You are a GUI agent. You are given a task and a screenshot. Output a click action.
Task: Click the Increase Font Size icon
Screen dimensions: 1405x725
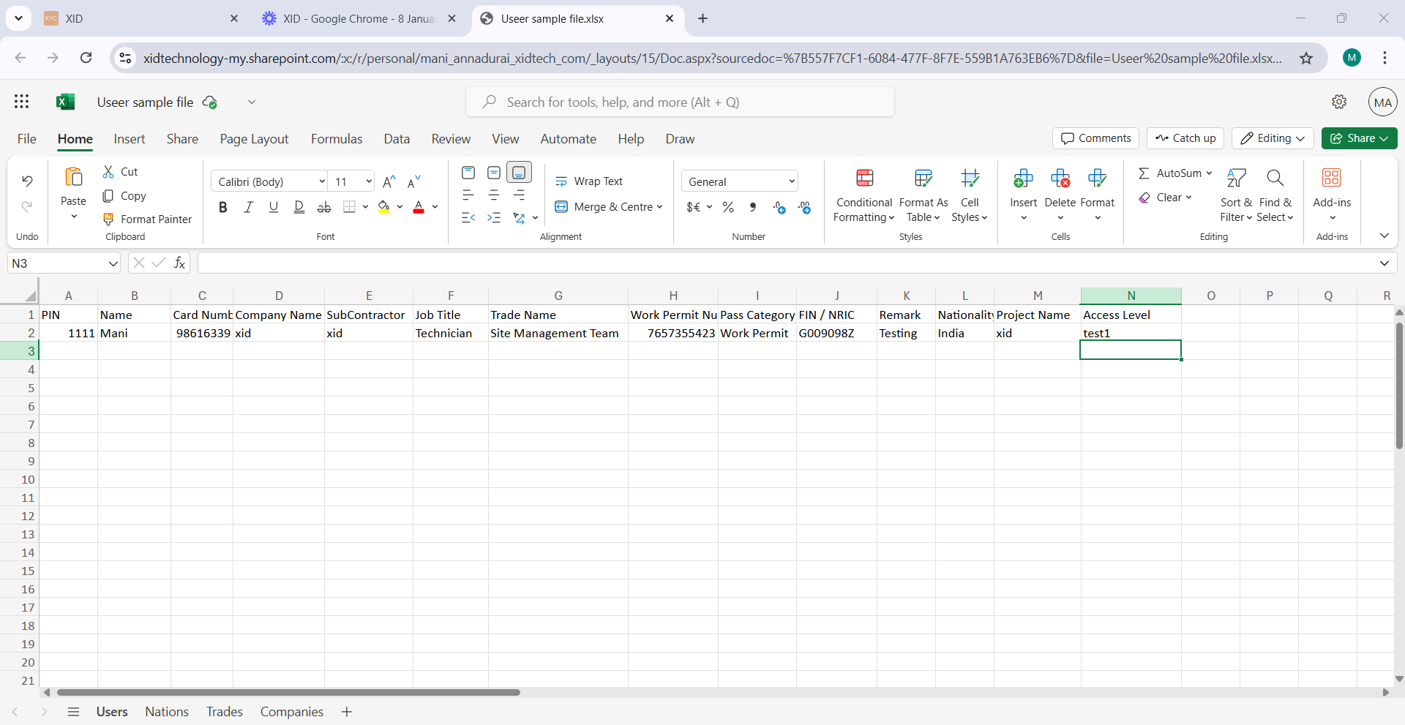coord(389,181)
